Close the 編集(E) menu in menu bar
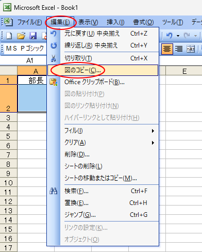This screenshot has width=202, height=252. pos(60,22)
